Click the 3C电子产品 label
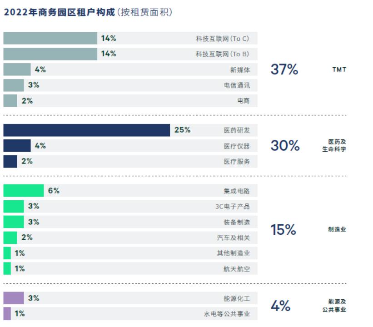 pyautogui.click(x=233, y=207)
